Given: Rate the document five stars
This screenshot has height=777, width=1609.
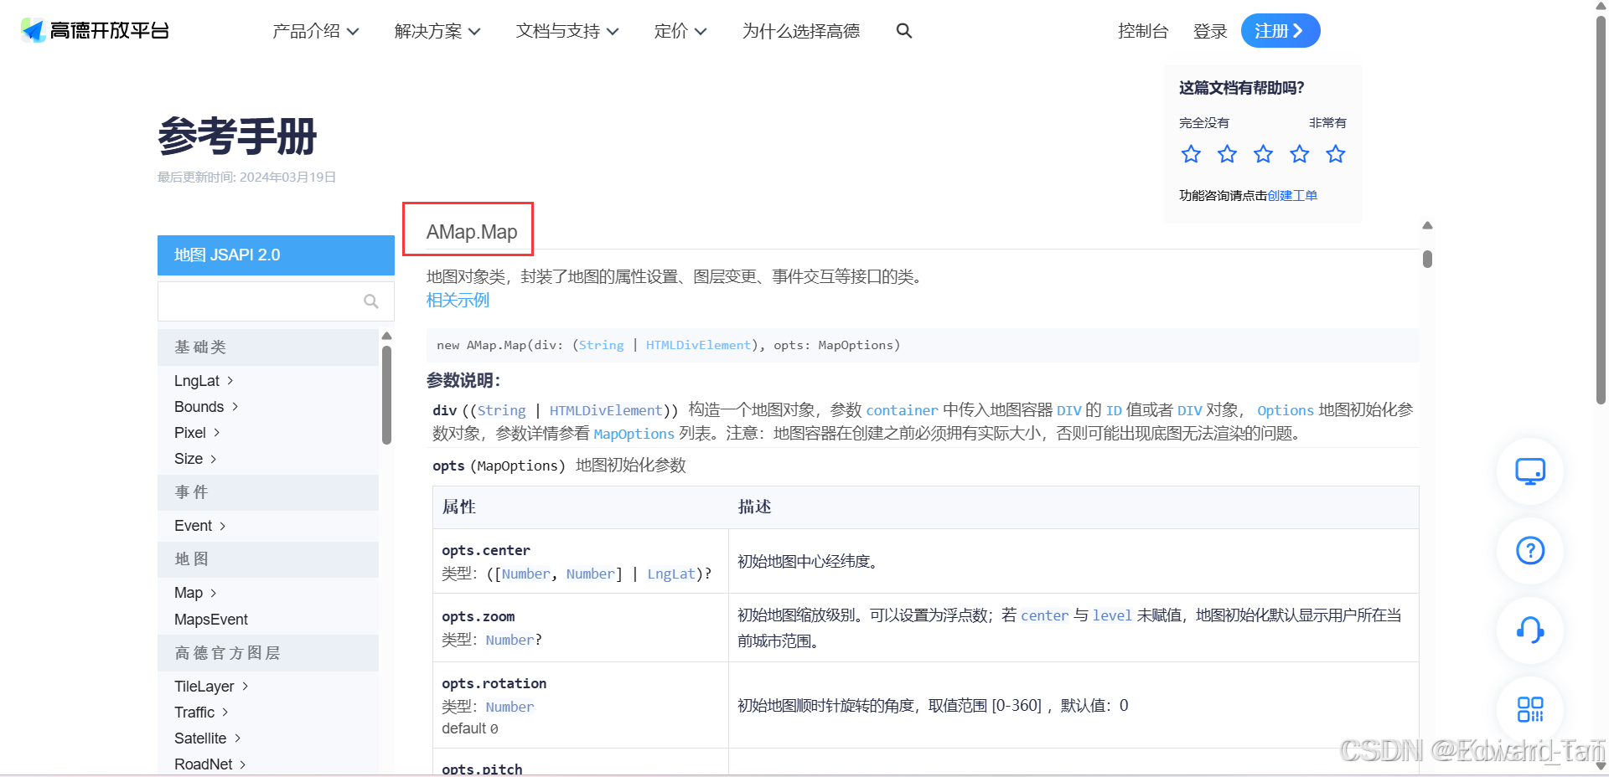Looking at the screenshot, I should [1336, 154].
